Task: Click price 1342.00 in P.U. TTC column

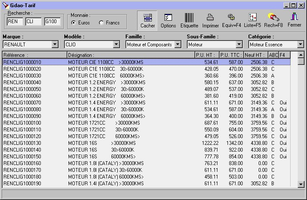Action: [x=235, y=143]
